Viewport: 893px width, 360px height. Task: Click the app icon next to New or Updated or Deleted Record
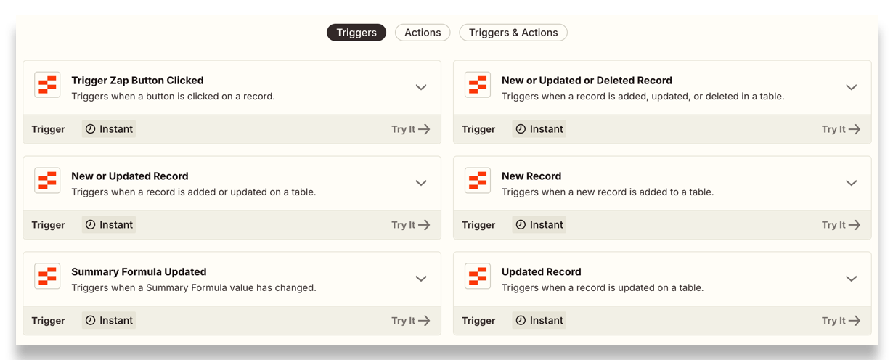(478, 85)
